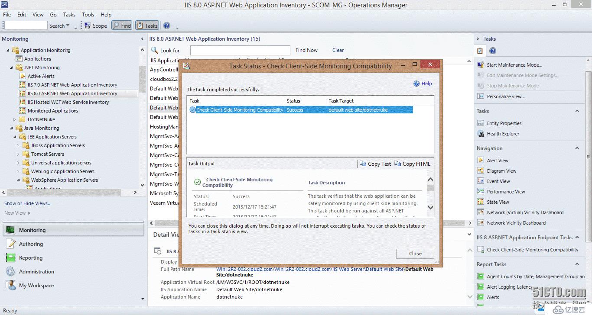
Task: Click the Status column header
Action: pos(305,101)
